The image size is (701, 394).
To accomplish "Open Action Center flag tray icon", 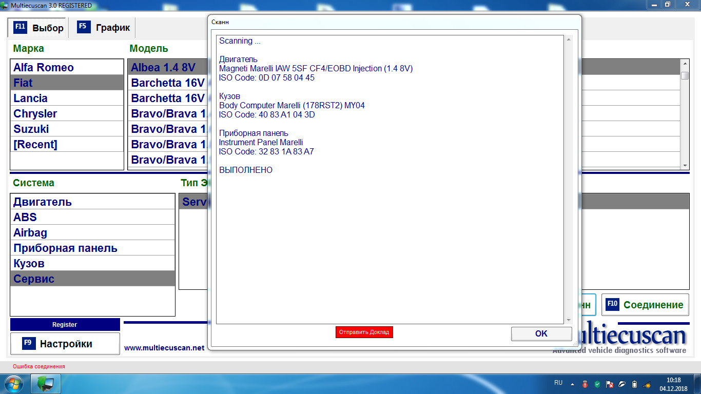I will pos(610,384).
